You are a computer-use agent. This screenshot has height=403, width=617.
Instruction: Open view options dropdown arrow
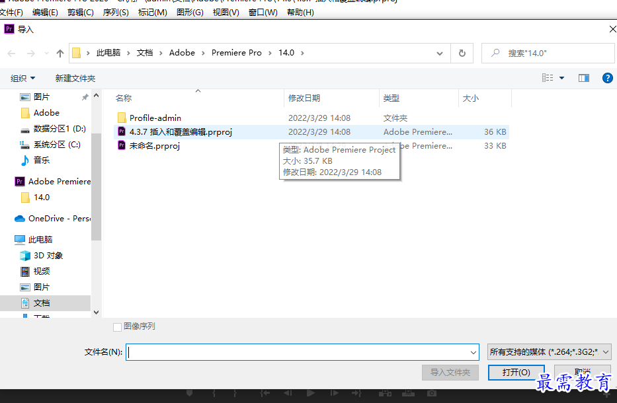tap(562, 78)
